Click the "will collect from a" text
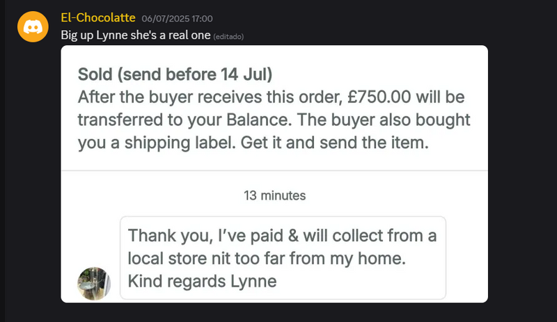 (x=370, y=236)
